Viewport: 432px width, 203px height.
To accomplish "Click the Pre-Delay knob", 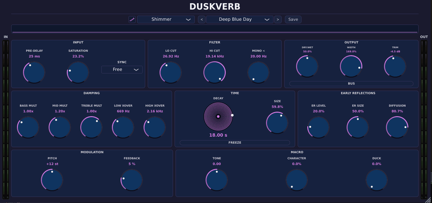I will point(34,72).
